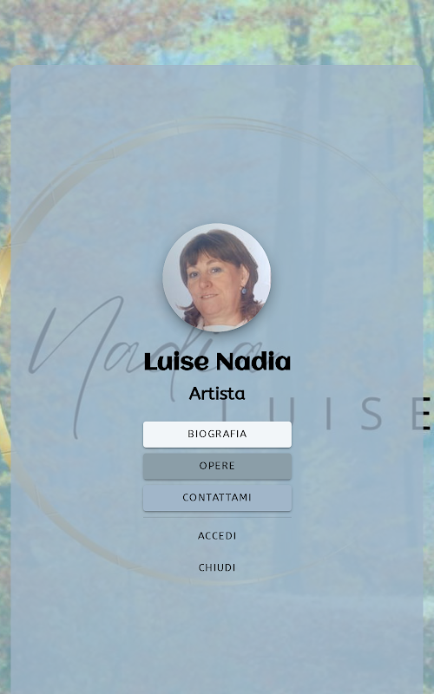
Task: Click the Luise Nadia name heading
Action: (x=217, y=362)
